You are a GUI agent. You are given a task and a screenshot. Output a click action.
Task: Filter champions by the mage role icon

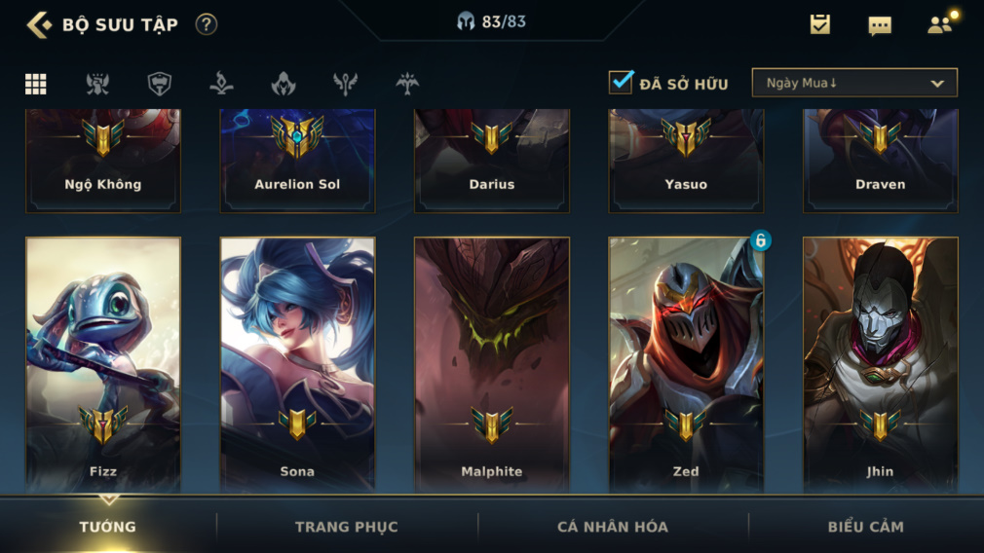(221, 84)
